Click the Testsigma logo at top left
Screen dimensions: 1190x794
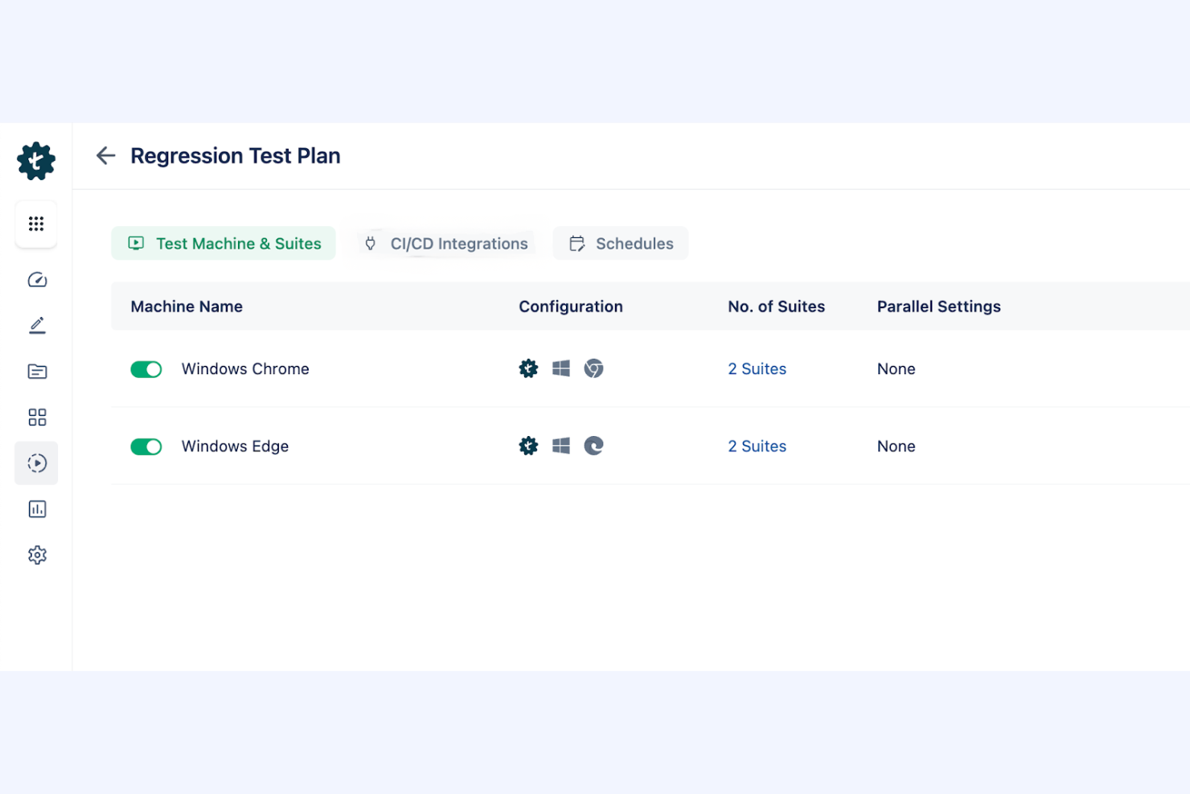(x=35, y=160)
